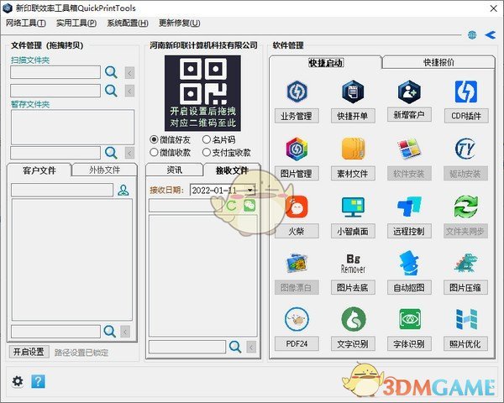
Task: Open the 系统配置 menu
Action: [x=128, y=24]
